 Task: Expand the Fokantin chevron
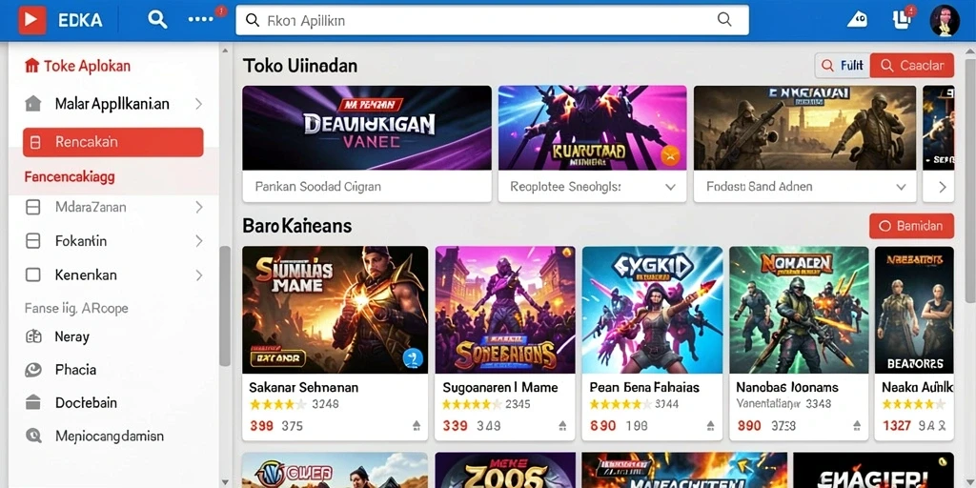pyautogui.click(x=198, y=241)
